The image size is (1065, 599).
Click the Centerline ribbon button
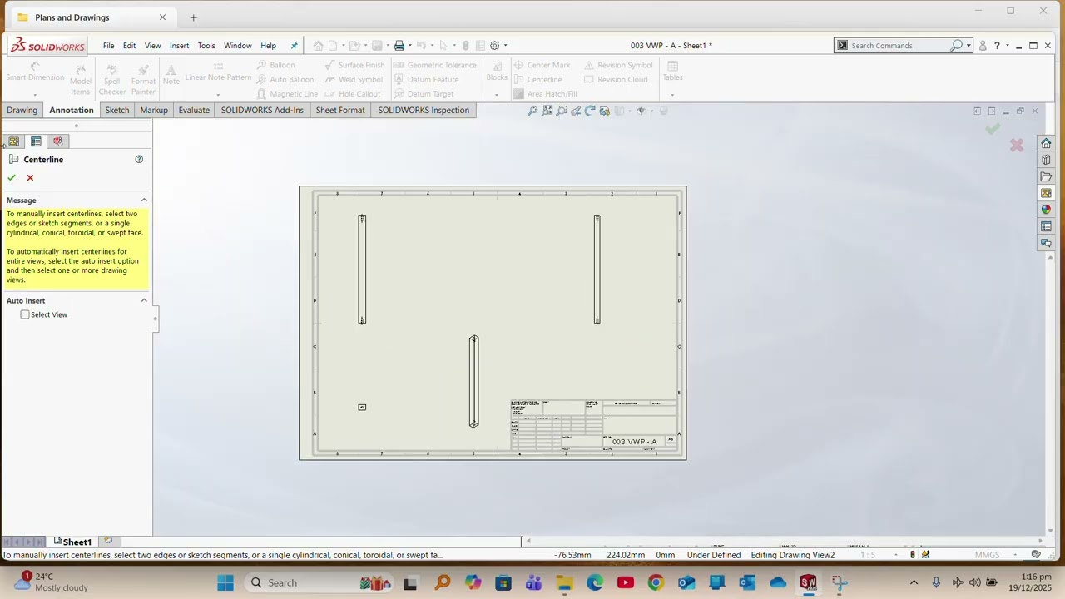click(x=537, y=79)
